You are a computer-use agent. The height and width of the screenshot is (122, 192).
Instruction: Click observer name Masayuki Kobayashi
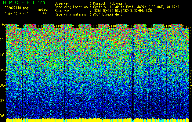coord(110,3)
